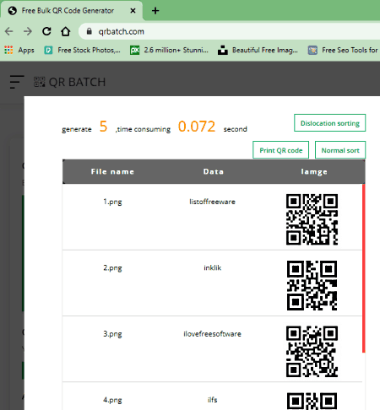Open the Apps grid bookmark
Screen dimensions: 380x410
point(19,50)
